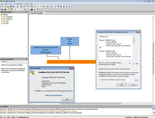Screen dimensions: 155x118
Task: Click the New document toolbar icon
Action: (x=2, y=7)
